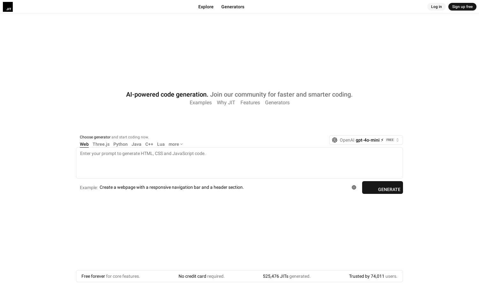Choose the Python generator tab
This screenshot has width=479, height=287.
120,144
